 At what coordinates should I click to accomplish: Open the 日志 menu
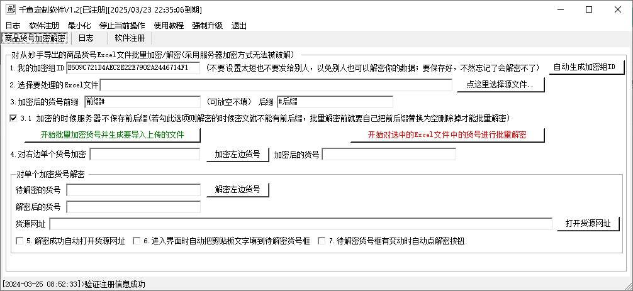13,26
